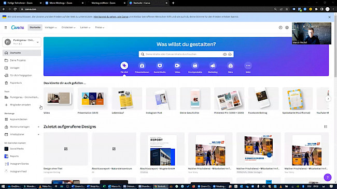Viewport: 337px width, 189px height.
Task: Open the hamburger menu next to Canva logo
Action: 6,27
